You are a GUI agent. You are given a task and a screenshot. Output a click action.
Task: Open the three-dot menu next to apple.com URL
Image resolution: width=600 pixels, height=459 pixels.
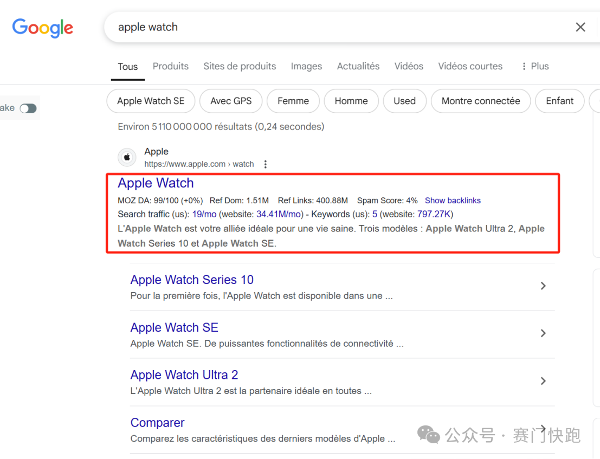pyautogui.click(x=265, y=164)
